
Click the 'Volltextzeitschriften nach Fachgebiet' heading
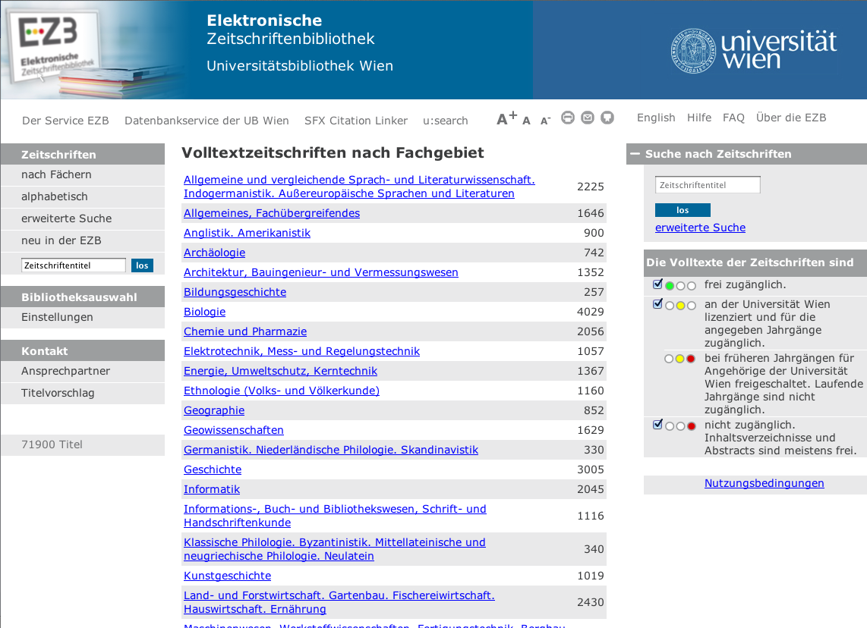pyautogui.click(x=333, y=153)
